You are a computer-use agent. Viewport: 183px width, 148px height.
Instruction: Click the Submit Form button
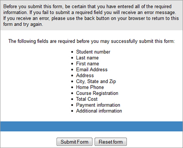[x=74, y=142]
